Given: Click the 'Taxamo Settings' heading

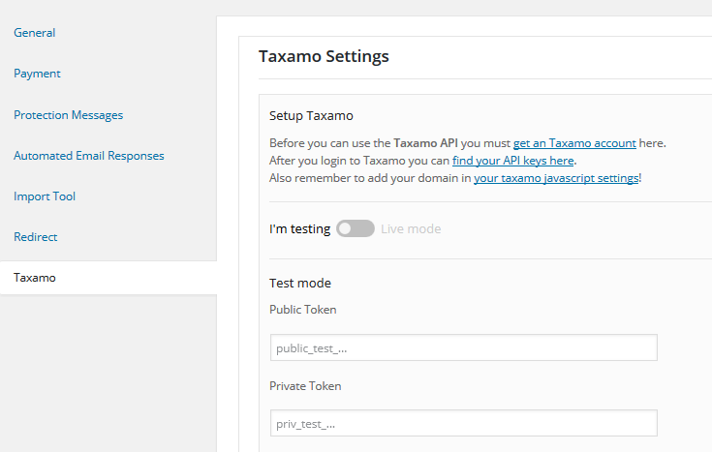Looking at the screenshot, I should (324, 56).
